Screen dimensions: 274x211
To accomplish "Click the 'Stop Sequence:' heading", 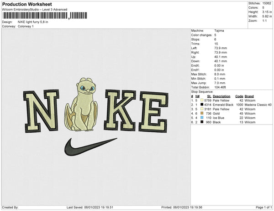I will click(202, 92).
